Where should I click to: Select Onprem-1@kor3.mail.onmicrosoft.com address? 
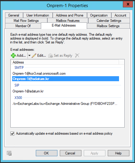pyautogui.click(x=65, y=74)
